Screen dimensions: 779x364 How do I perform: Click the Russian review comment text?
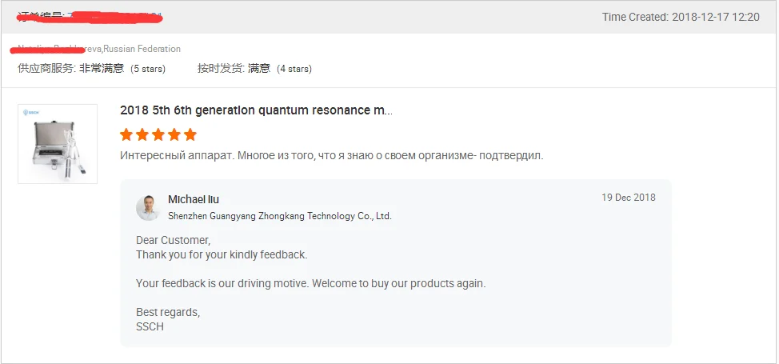pos(331,155)
